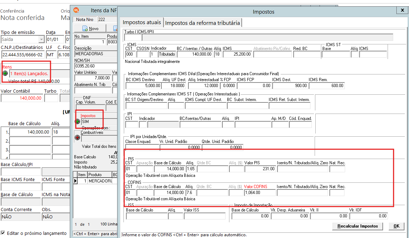
Task: Click the orange app logo in Itens da NF
Action: [x=76, y=10]
